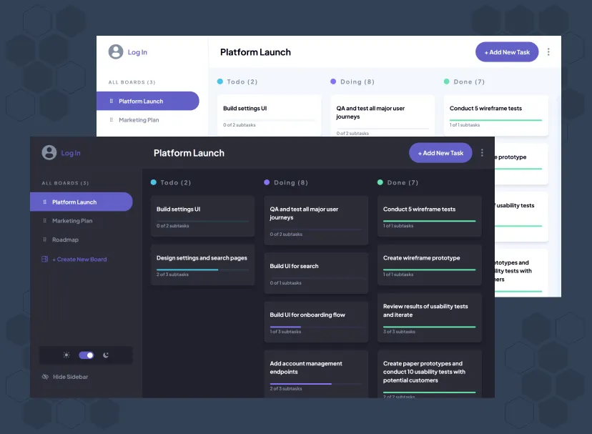Viewport: 592px width, 434px height.
Task: Select Marketing Plan in the light-theme sidebar
Action: click(x=139, y=120)
